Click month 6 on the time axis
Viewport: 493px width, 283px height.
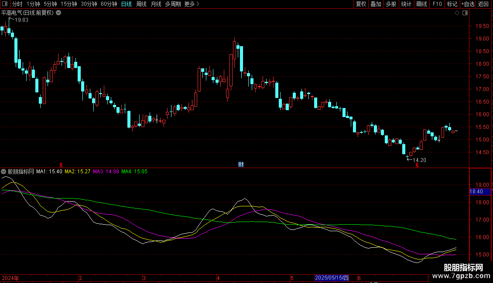click(359, 278)
